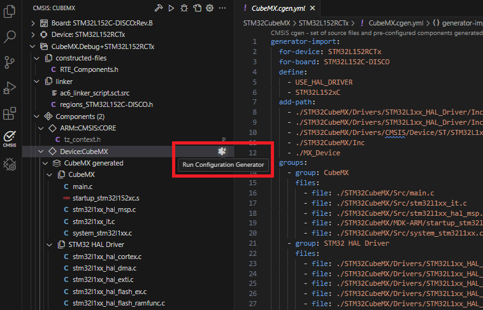Image resolution: width=483 pixels, height=310 pixels.
Task: Click the STM32L152RCTx breadcrumb segment
Action: pyautogui.click(x=324, y=23)
